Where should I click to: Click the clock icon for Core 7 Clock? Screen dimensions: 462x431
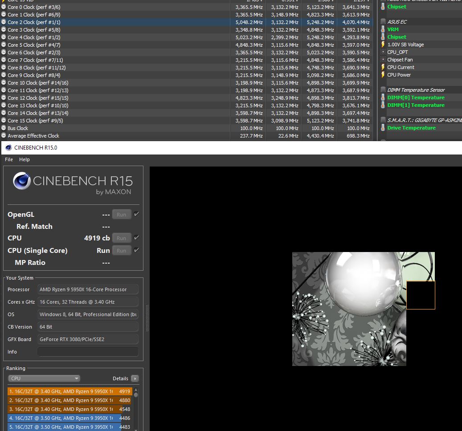[4, 60]
